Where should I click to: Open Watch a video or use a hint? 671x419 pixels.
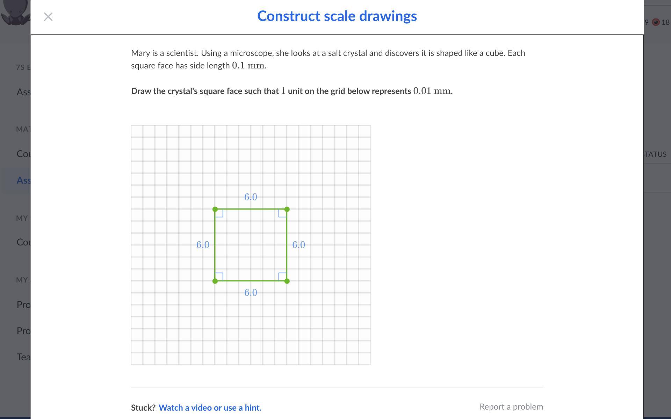tap(210, 407)
